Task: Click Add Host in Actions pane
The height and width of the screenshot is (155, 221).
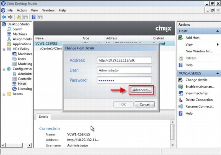Action: [x=192, y=38]
